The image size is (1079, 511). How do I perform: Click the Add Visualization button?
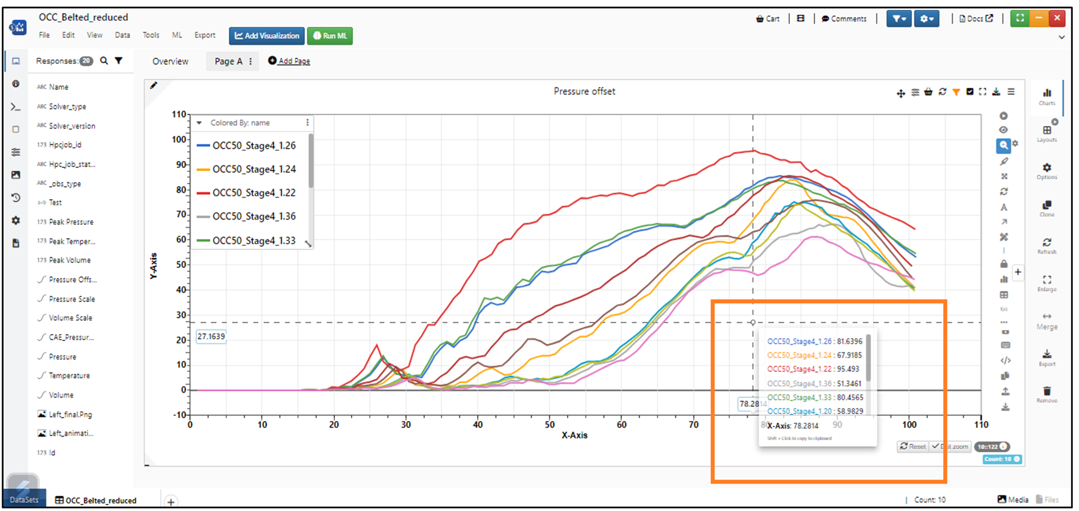coord(267,36)
